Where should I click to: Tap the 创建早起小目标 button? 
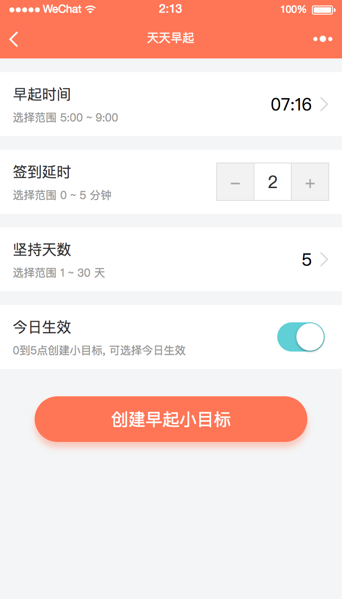[x=171, y=419]
